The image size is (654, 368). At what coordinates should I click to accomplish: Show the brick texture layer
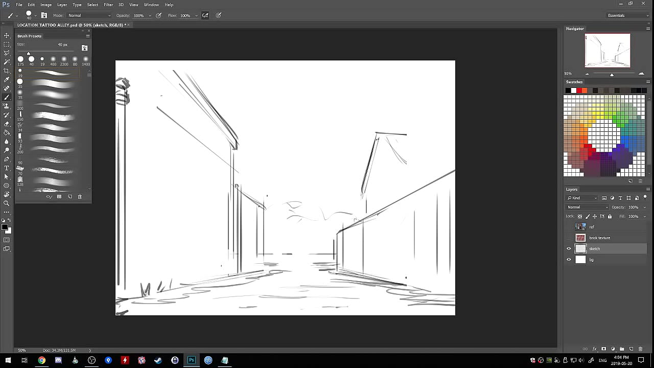pyautogui.click(x=569, y=238)
